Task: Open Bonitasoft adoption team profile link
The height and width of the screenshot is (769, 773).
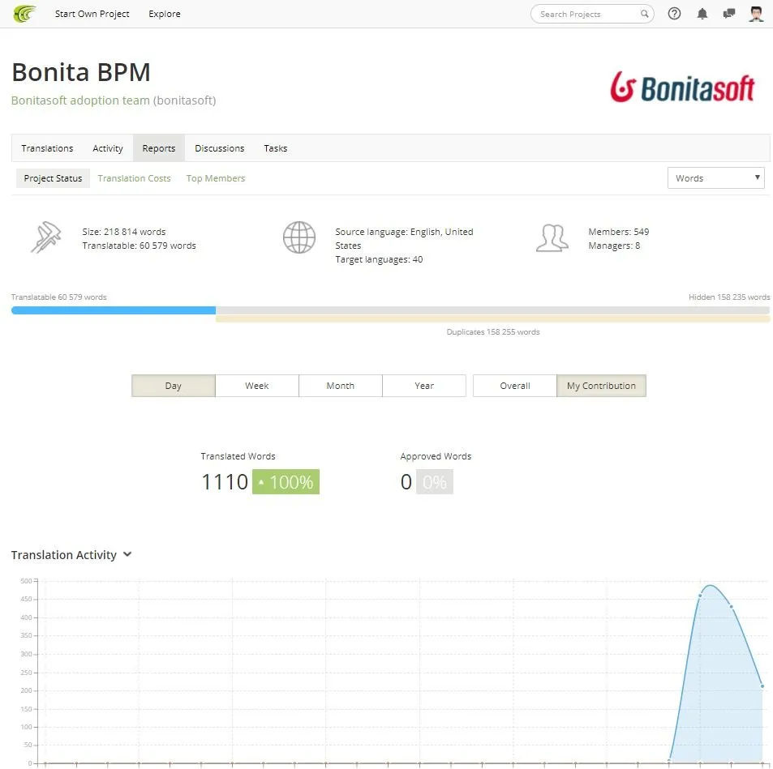Action: [x=80, y=100]
